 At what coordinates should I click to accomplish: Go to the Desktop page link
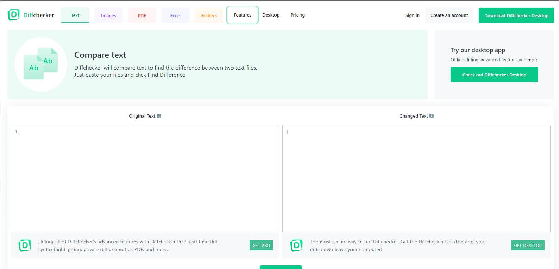(271, 15)
